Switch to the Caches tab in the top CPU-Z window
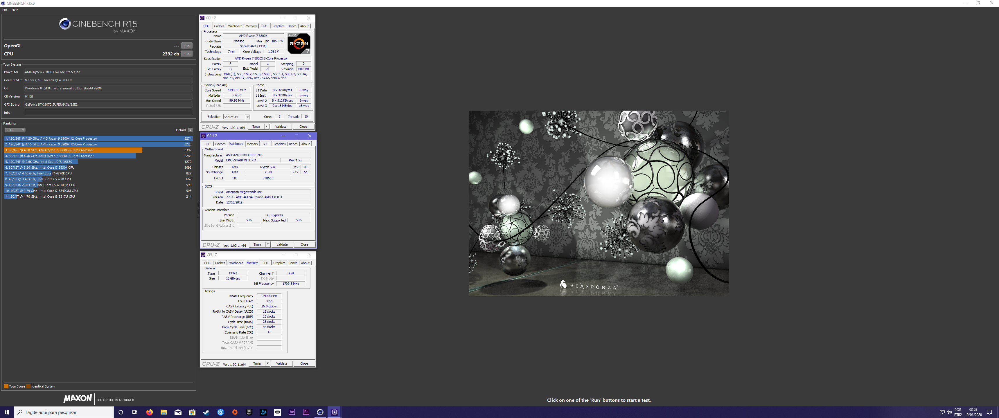The image size is (999, 418). (219, 26)
